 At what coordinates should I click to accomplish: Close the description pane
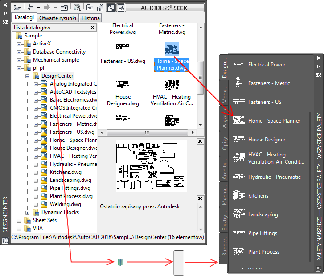point(200,198)
